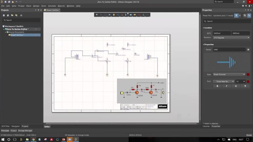Open the Output panel button
This screenshot has height=142, width=253.
point(13,131)
